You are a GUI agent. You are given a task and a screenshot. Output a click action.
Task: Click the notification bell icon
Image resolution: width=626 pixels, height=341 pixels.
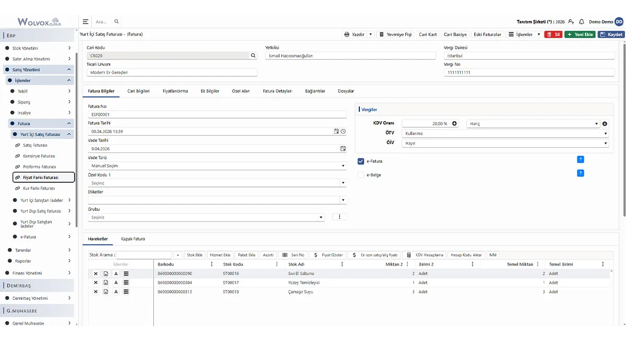pyautogui.click(x=581, y=22)
